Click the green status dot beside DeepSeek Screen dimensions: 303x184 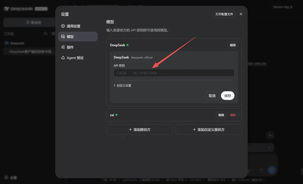click(x=127, y=45)
